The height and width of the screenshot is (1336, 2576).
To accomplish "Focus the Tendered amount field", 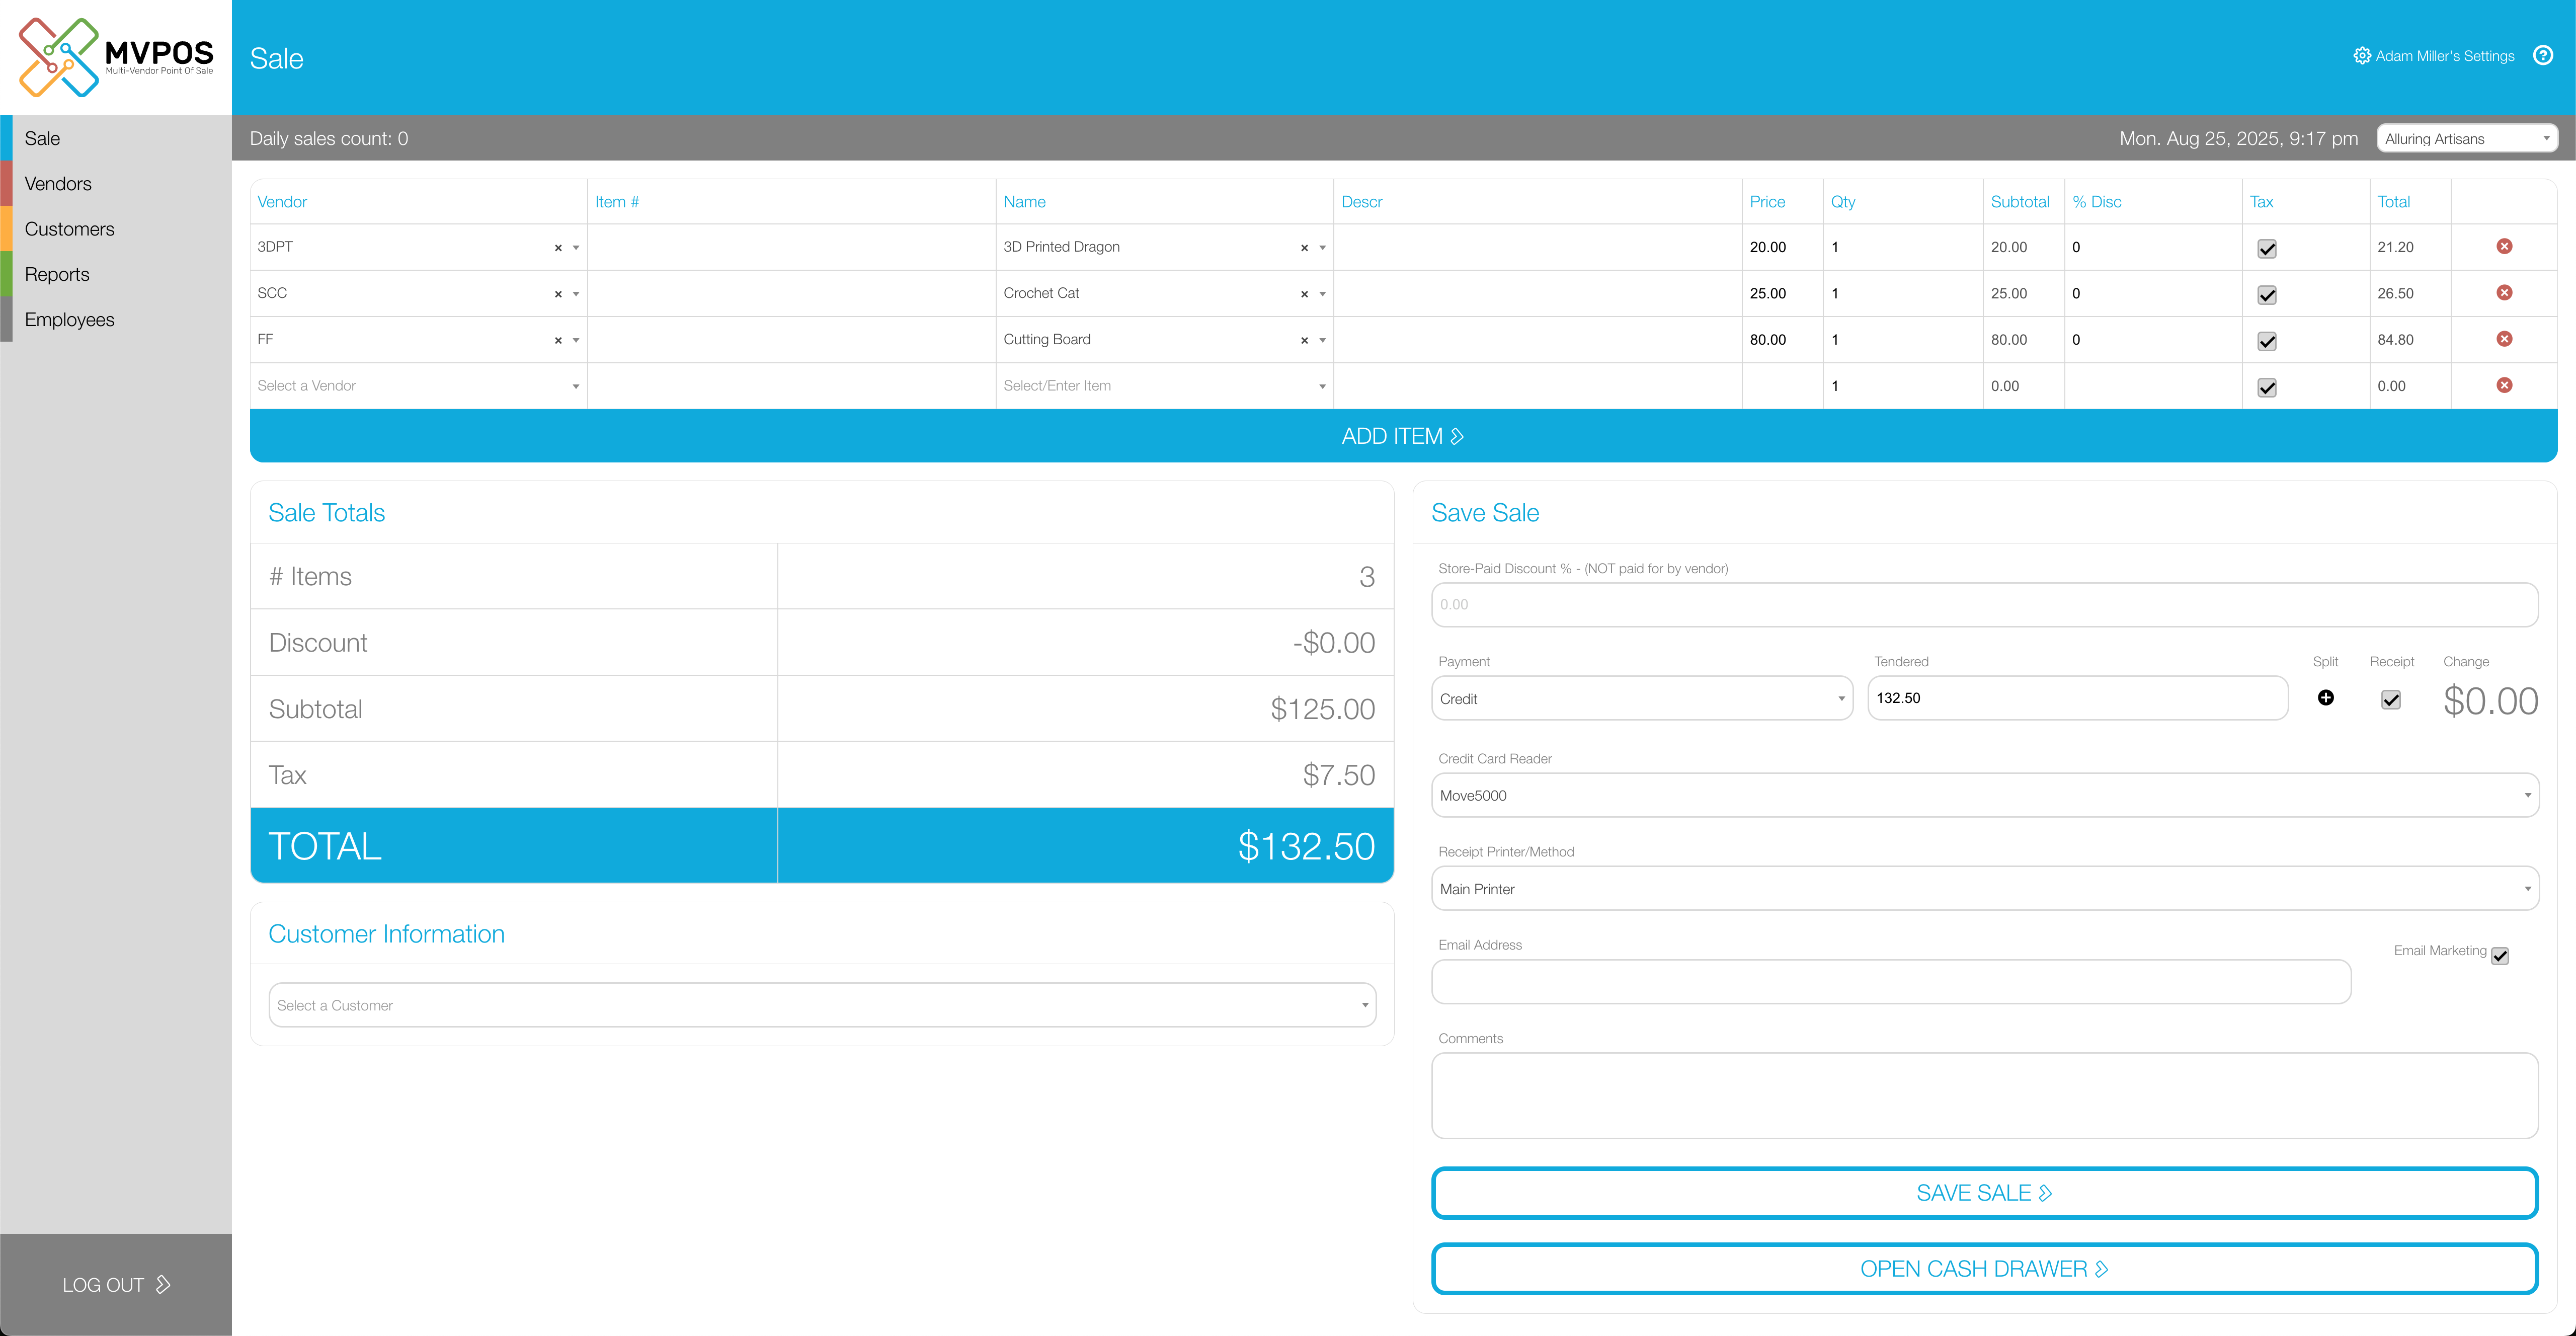I will pos(2077,698).
